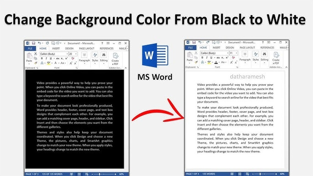Click Paste clipboard icon in white-page window

[190, 55]
